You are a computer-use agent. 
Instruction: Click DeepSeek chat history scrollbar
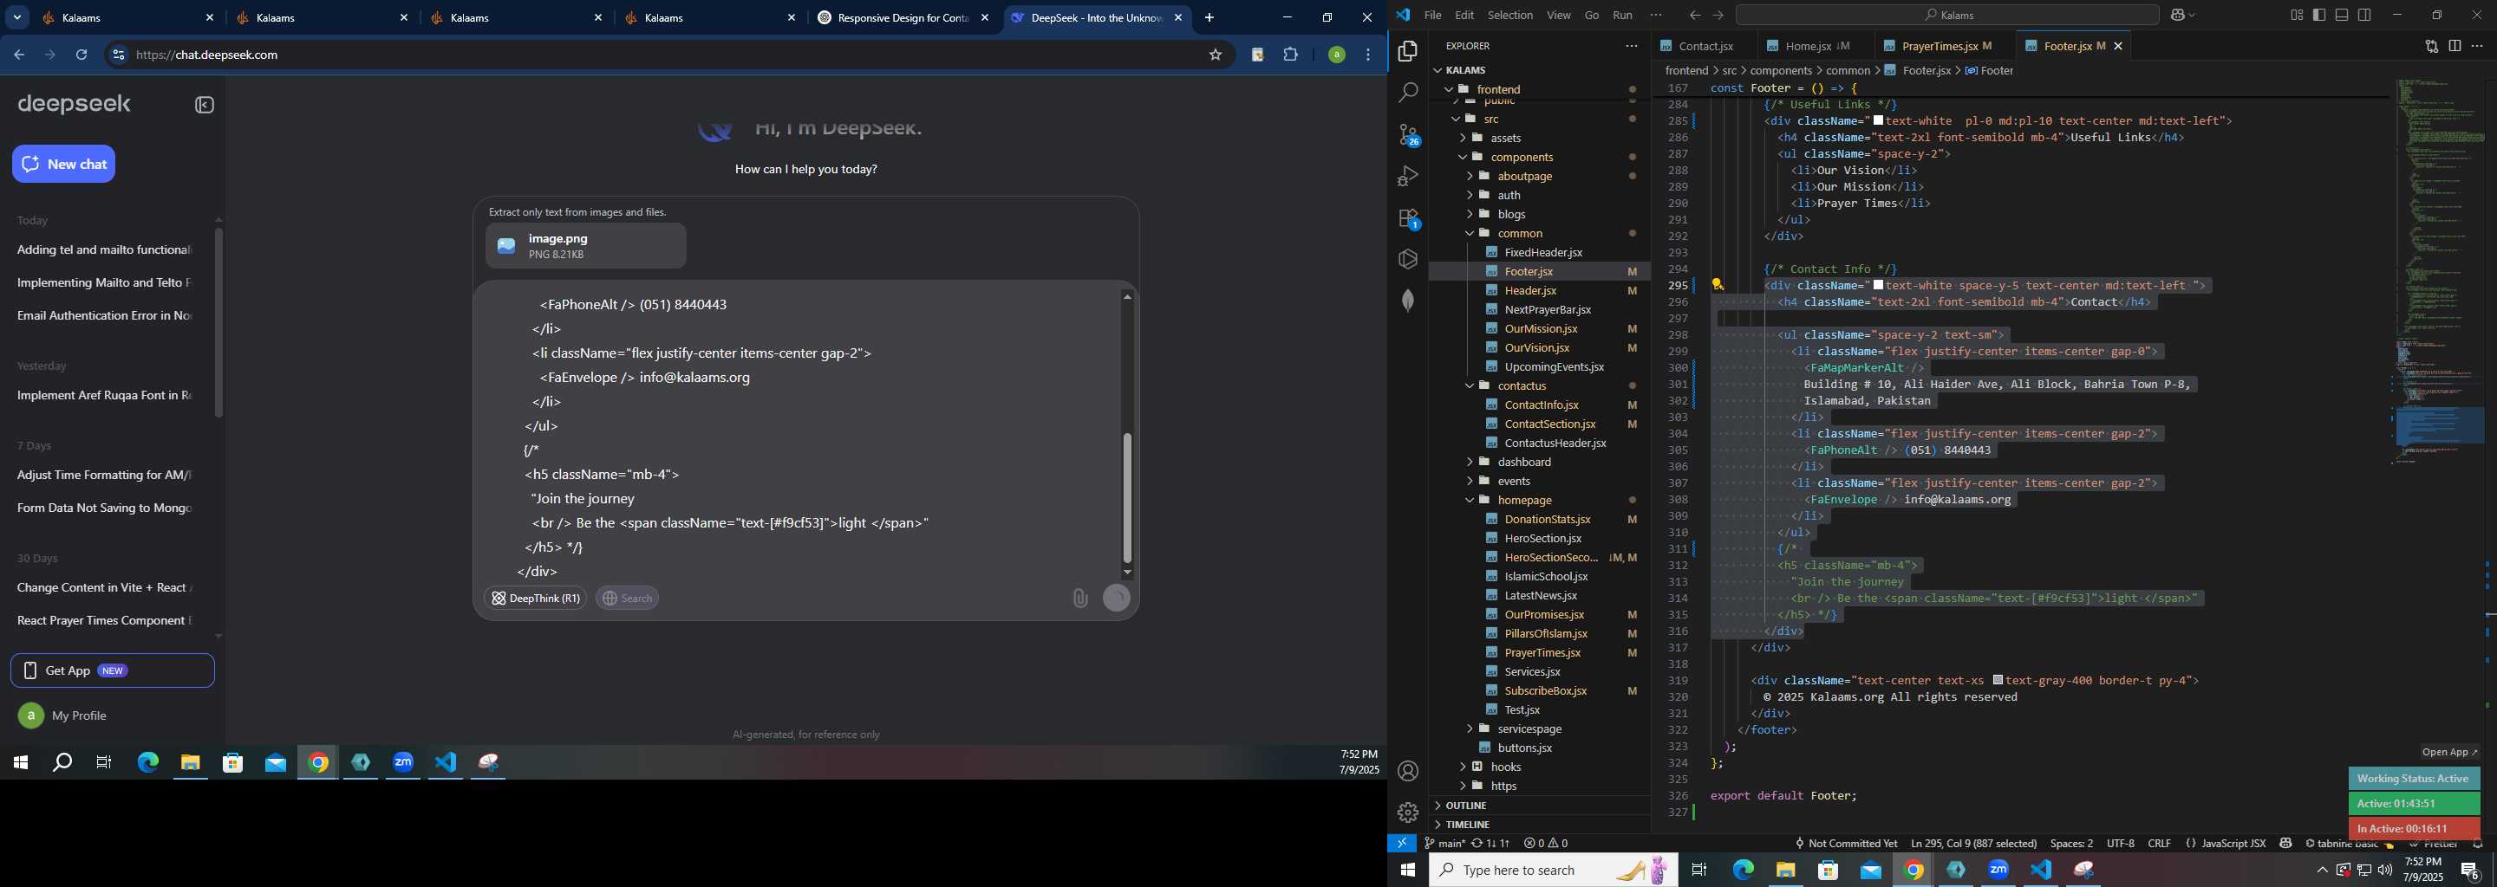(218, 322)
